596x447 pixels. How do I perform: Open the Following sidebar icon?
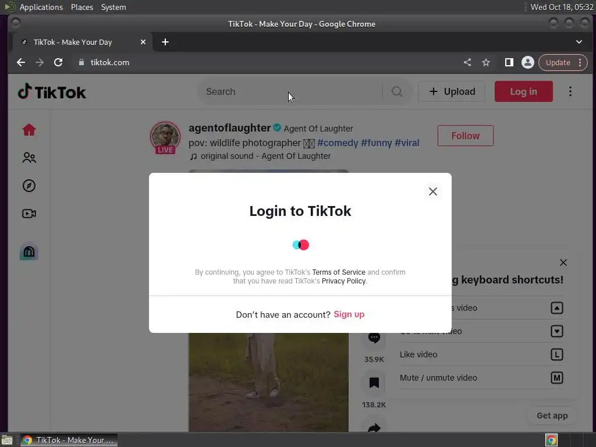click(x=29, y=158)
